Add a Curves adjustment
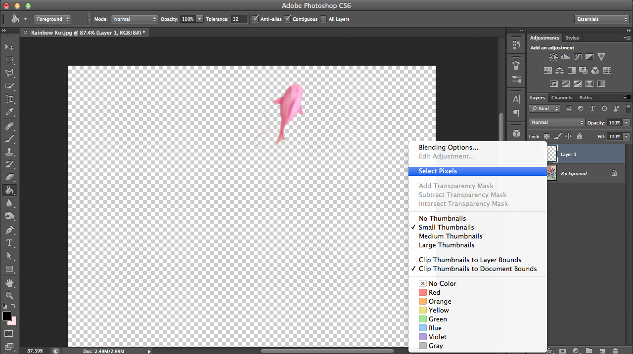 tap(578, 57)
